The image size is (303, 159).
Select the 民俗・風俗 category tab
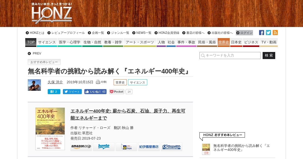(x=207, y=42)
